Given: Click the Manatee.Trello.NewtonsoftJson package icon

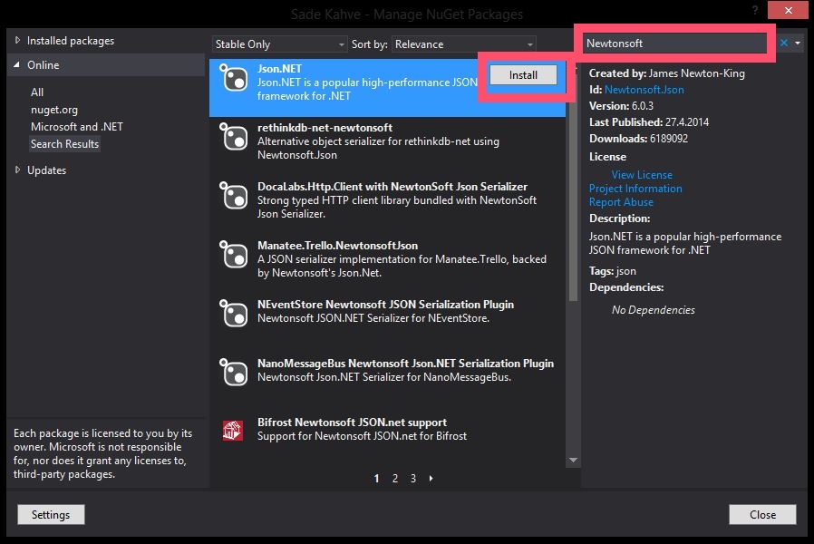Looking at the screenshot, I should coord(234,255).
